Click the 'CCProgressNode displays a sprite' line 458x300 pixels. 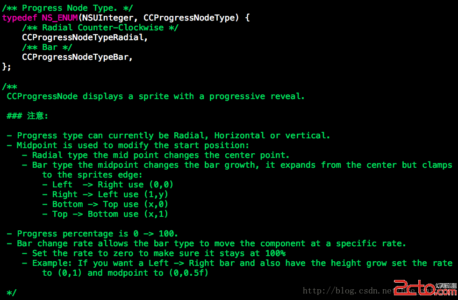[156, 96]
